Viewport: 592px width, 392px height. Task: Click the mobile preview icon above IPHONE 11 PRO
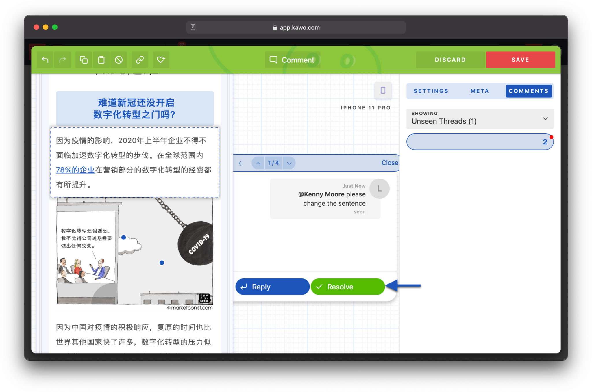click(x=383, y=90)
